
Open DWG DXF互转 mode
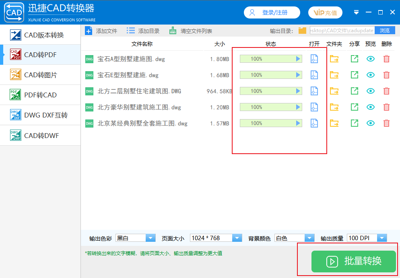(x=40, y=115)
